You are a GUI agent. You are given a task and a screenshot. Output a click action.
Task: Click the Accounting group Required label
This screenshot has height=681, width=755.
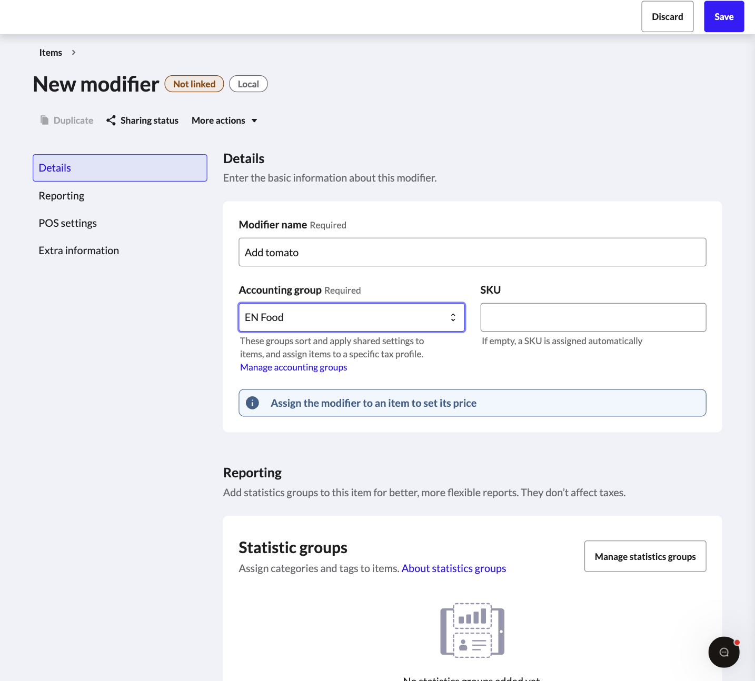(300, 290)
